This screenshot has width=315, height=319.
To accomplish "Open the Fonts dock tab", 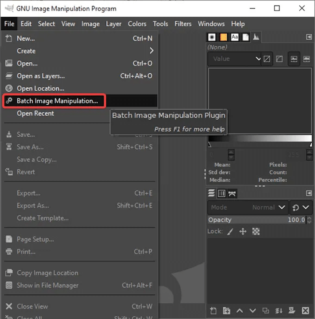I will coord(234,37).
